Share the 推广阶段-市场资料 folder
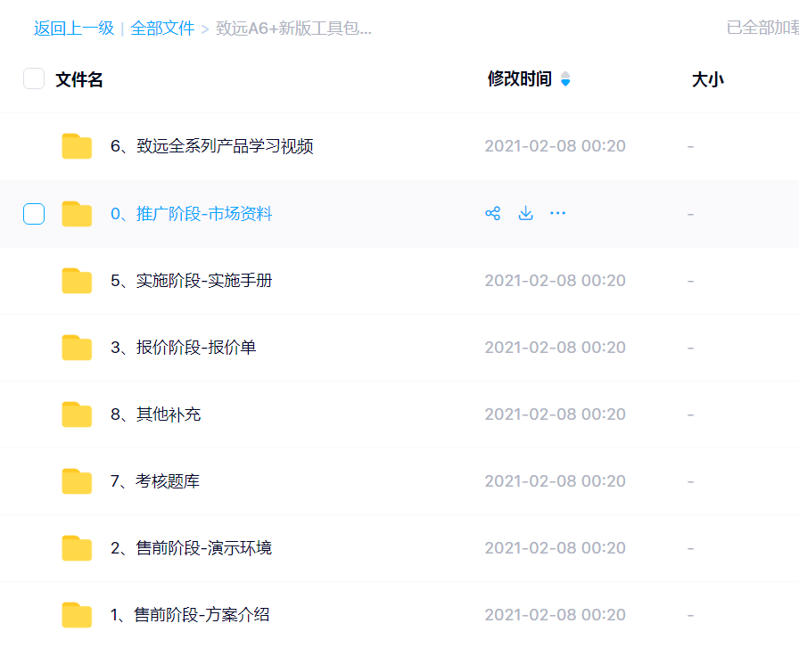This screenshot has height=648, width=799. coord(492,213)
